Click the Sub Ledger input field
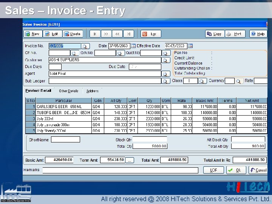This screenshot has width=272, height=204. pyautogui.click(x=105, y=81)
